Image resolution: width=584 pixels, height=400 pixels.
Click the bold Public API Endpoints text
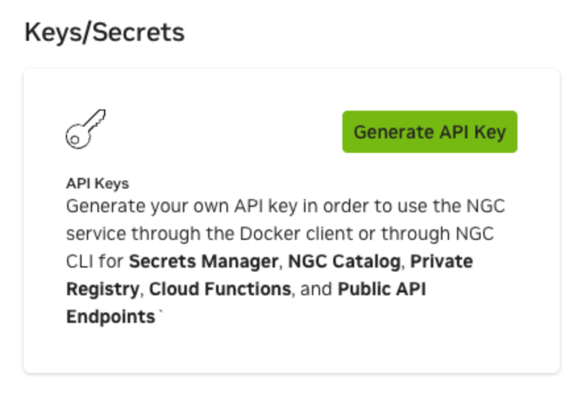tap(381, 289)
